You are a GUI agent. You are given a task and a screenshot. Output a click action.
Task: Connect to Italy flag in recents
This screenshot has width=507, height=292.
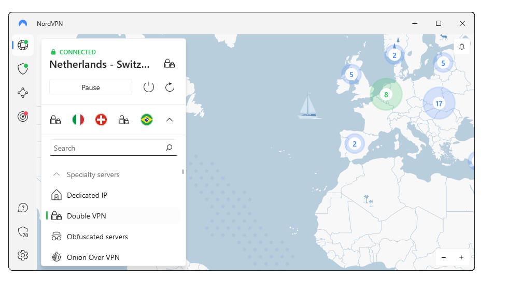point(78,120)
